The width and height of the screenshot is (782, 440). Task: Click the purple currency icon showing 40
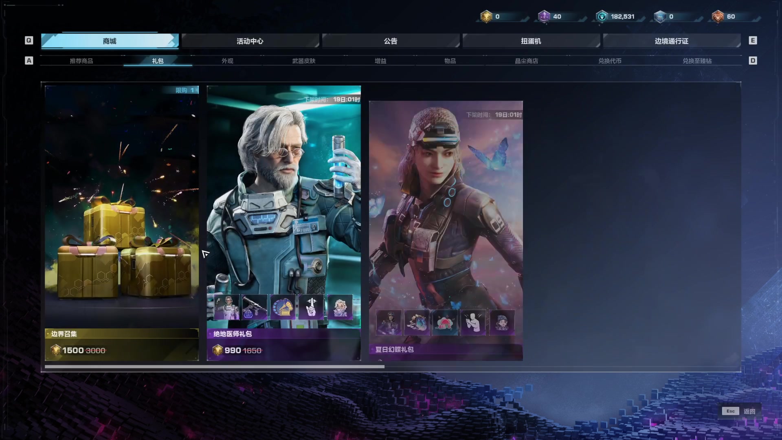(x=544, y=16)
